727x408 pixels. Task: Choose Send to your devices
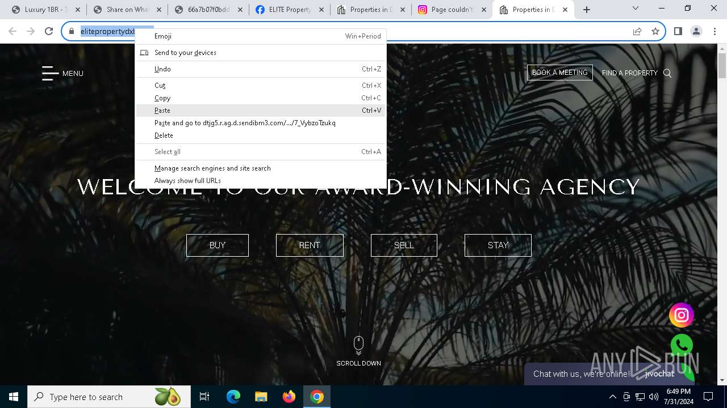[x=261, y=53]
